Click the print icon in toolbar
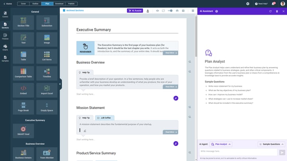The image size is (287, 161). 177,11
